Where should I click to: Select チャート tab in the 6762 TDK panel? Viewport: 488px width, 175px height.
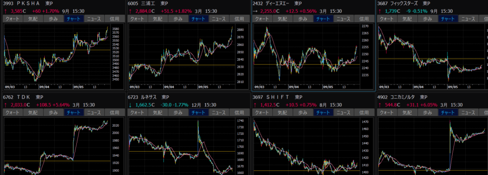tap(74, 113)
